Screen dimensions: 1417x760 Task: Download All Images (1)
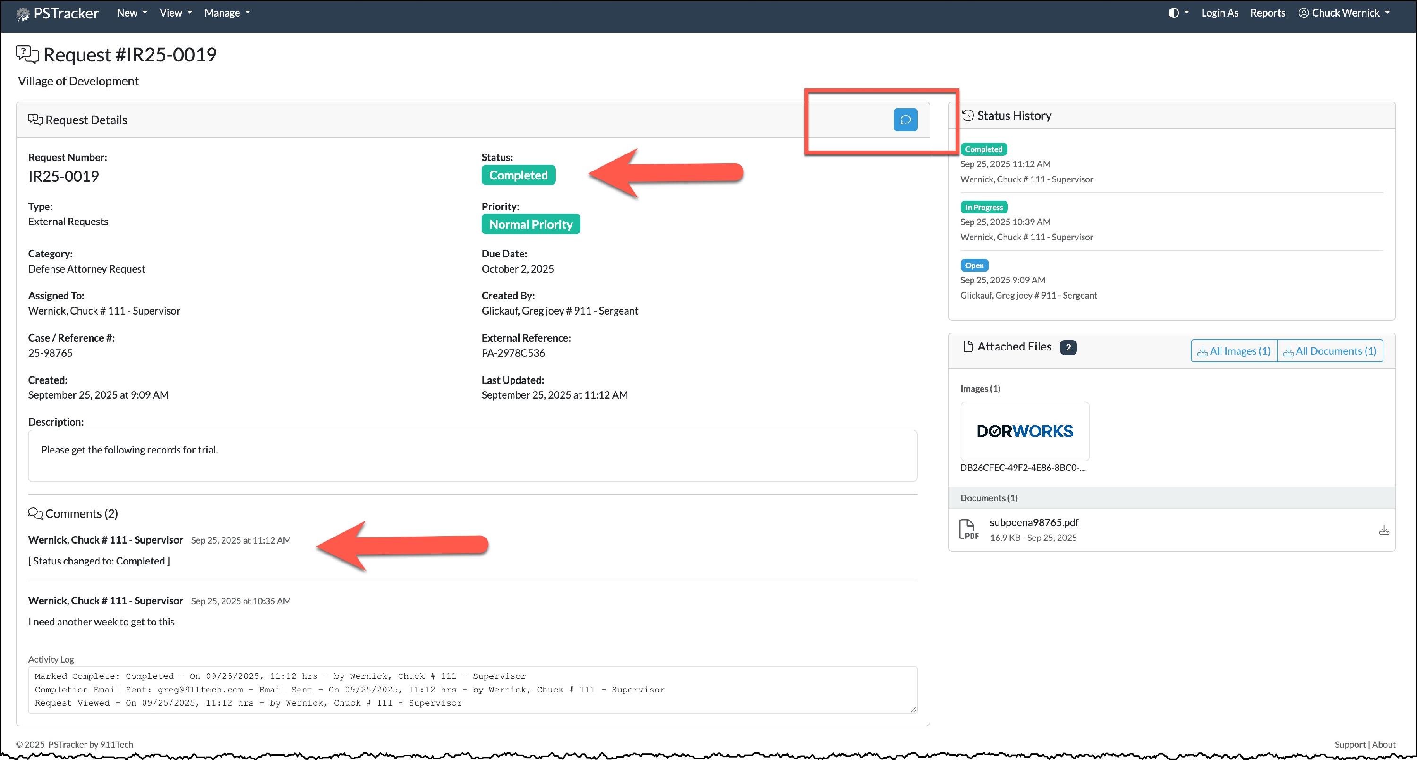1233,351
